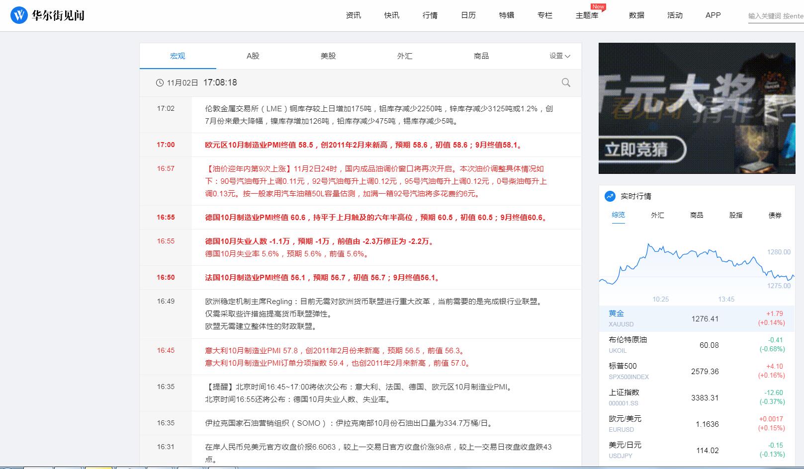804x469 pixels.
Task: Open the 日历 page link
Action: click(x=468, y=15)
